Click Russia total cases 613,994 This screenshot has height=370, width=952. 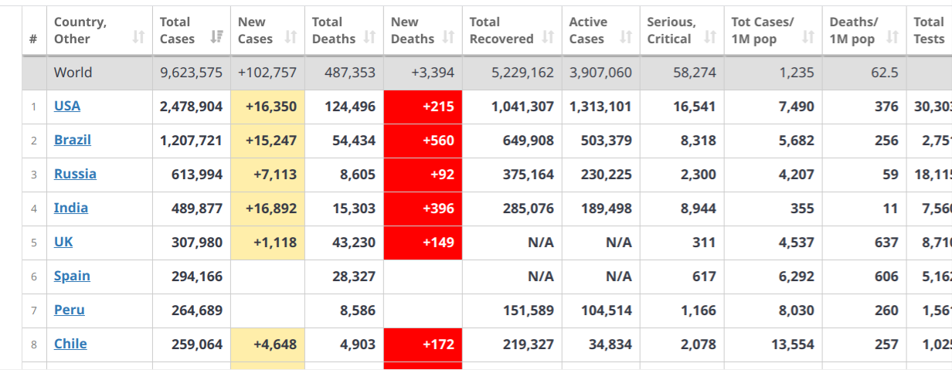pyautogui.click(x=197, y=175)
